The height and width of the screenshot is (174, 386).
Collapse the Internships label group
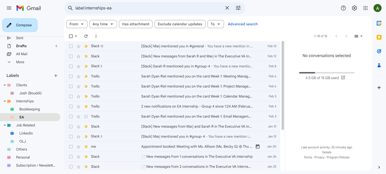(x=5, y=101)
